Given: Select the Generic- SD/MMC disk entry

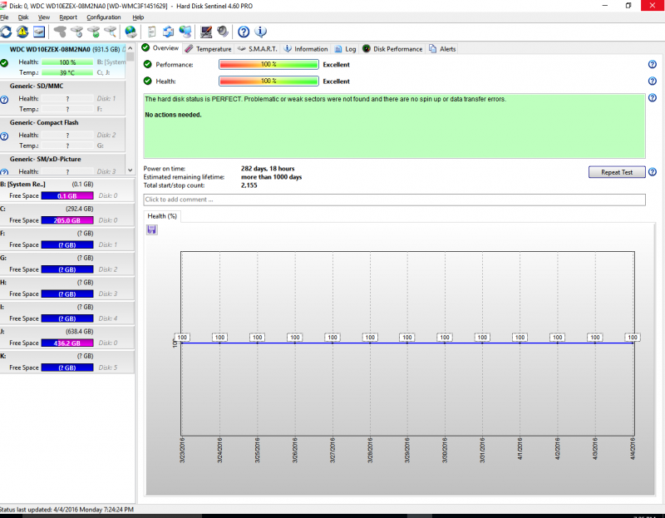Looking at the screenshot, I should click(x=63, y=97).
